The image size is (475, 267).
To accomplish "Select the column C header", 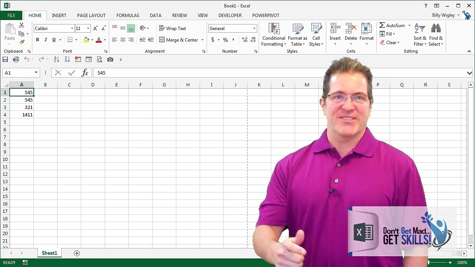I will pyautogui.click(x=69, y=85).
